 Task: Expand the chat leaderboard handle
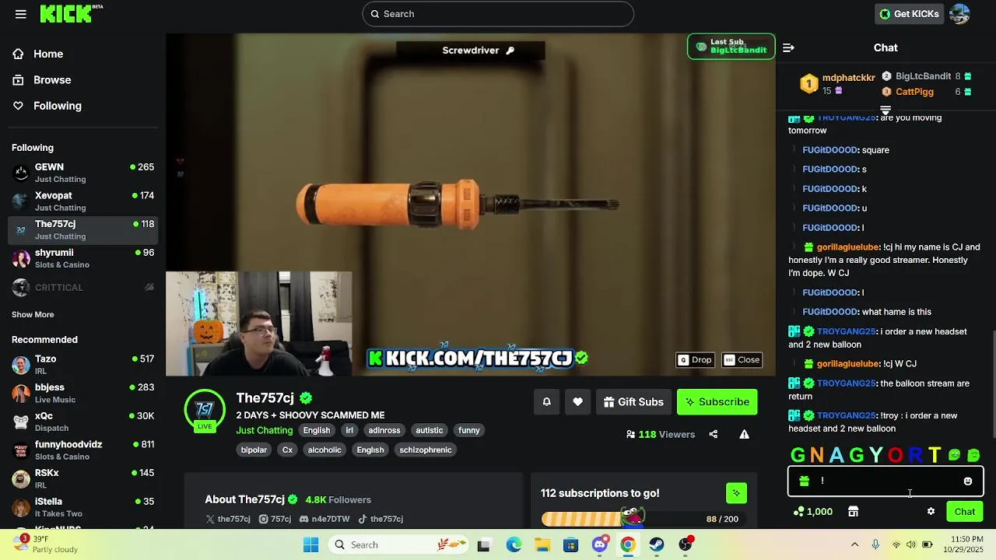pyautogui.click(x=886, y=110)
